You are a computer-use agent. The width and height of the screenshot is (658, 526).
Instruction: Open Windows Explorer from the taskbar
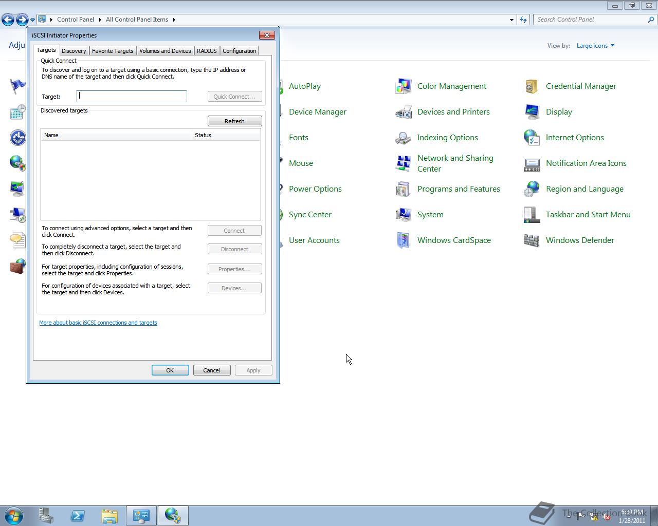[109, 515]
